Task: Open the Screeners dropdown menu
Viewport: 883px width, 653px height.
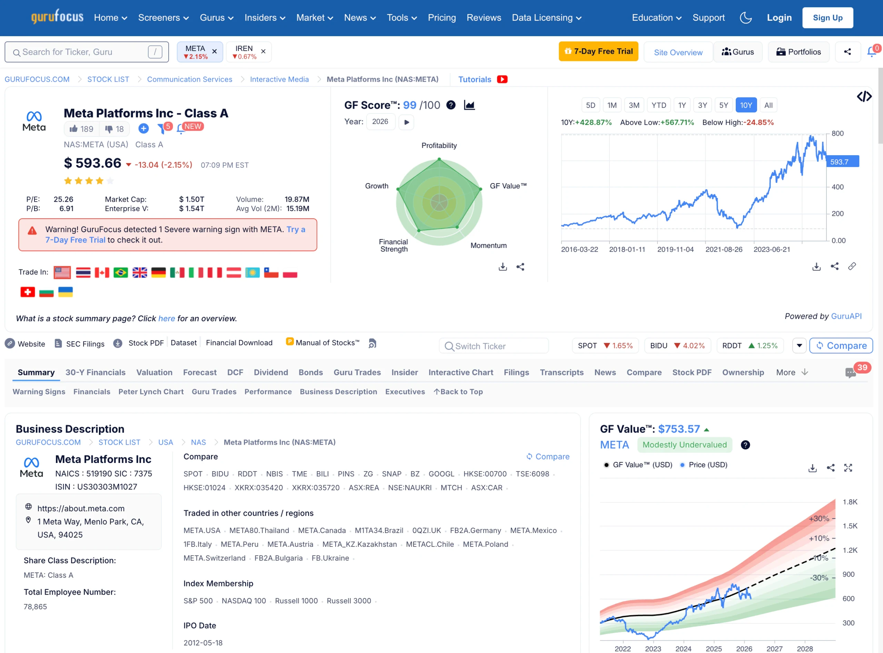Action: pos(163,18)
